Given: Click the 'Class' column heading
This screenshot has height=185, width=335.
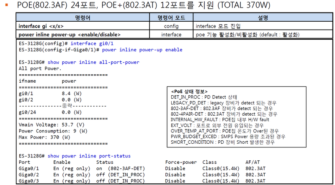Looking at the screenshot, I should coord(210,162).
